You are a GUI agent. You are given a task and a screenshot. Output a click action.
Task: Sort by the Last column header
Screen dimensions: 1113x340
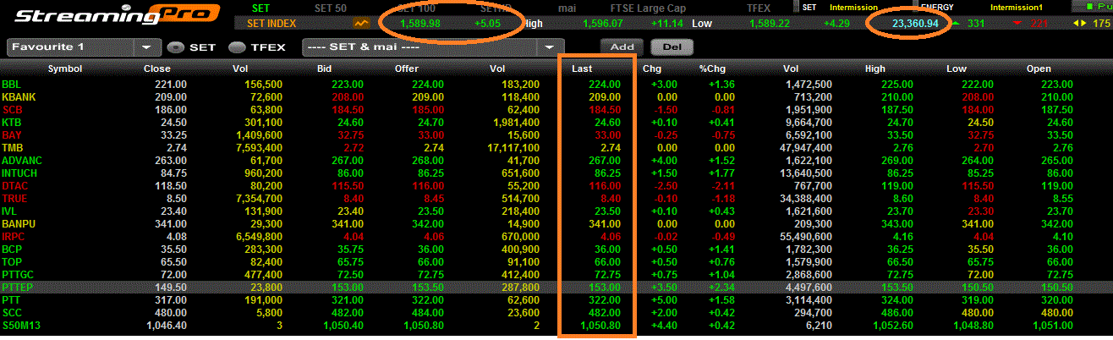[x=582, y=69]
